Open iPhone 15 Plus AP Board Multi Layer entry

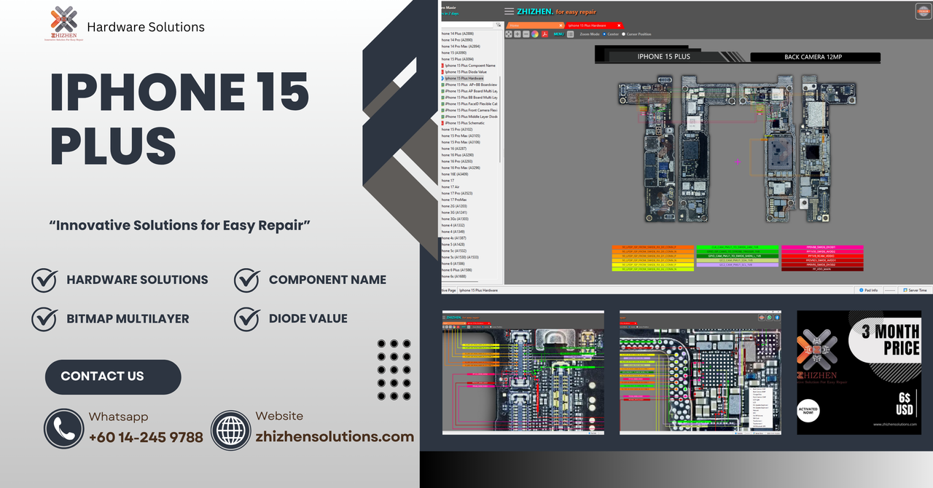pyautogui.click(x=469, y=91)
